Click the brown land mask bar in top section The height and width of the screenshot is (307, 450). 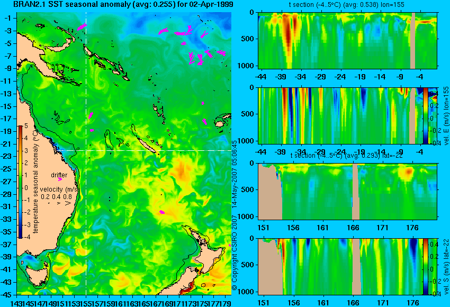[x=413, y=40]
